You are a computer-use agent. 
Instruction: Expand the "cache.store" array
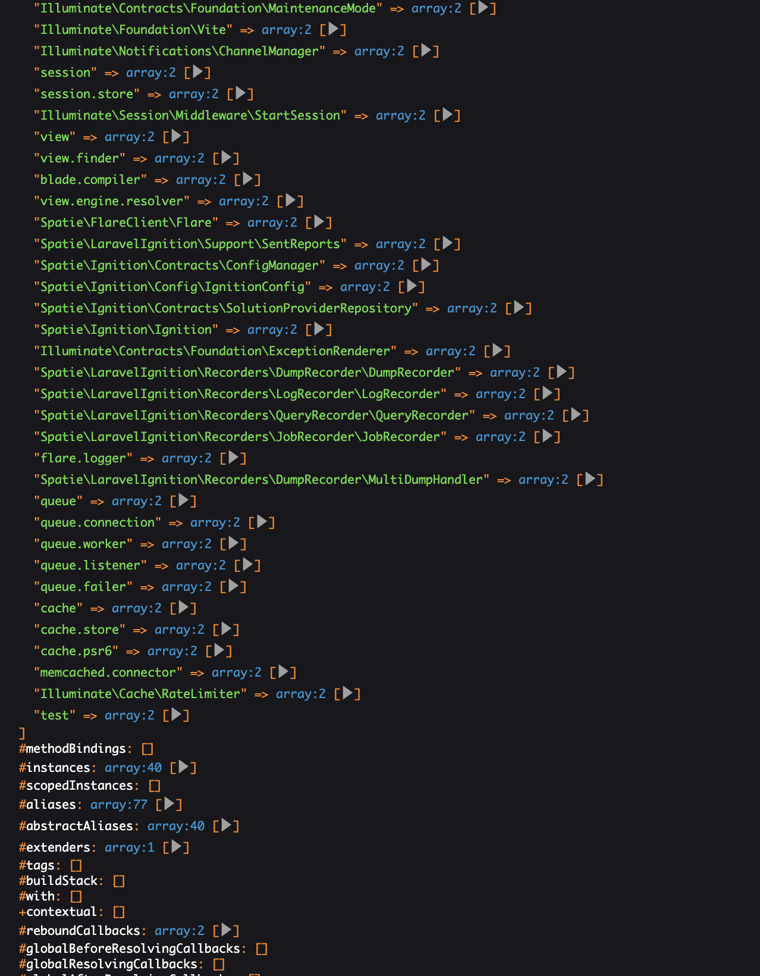227,630
